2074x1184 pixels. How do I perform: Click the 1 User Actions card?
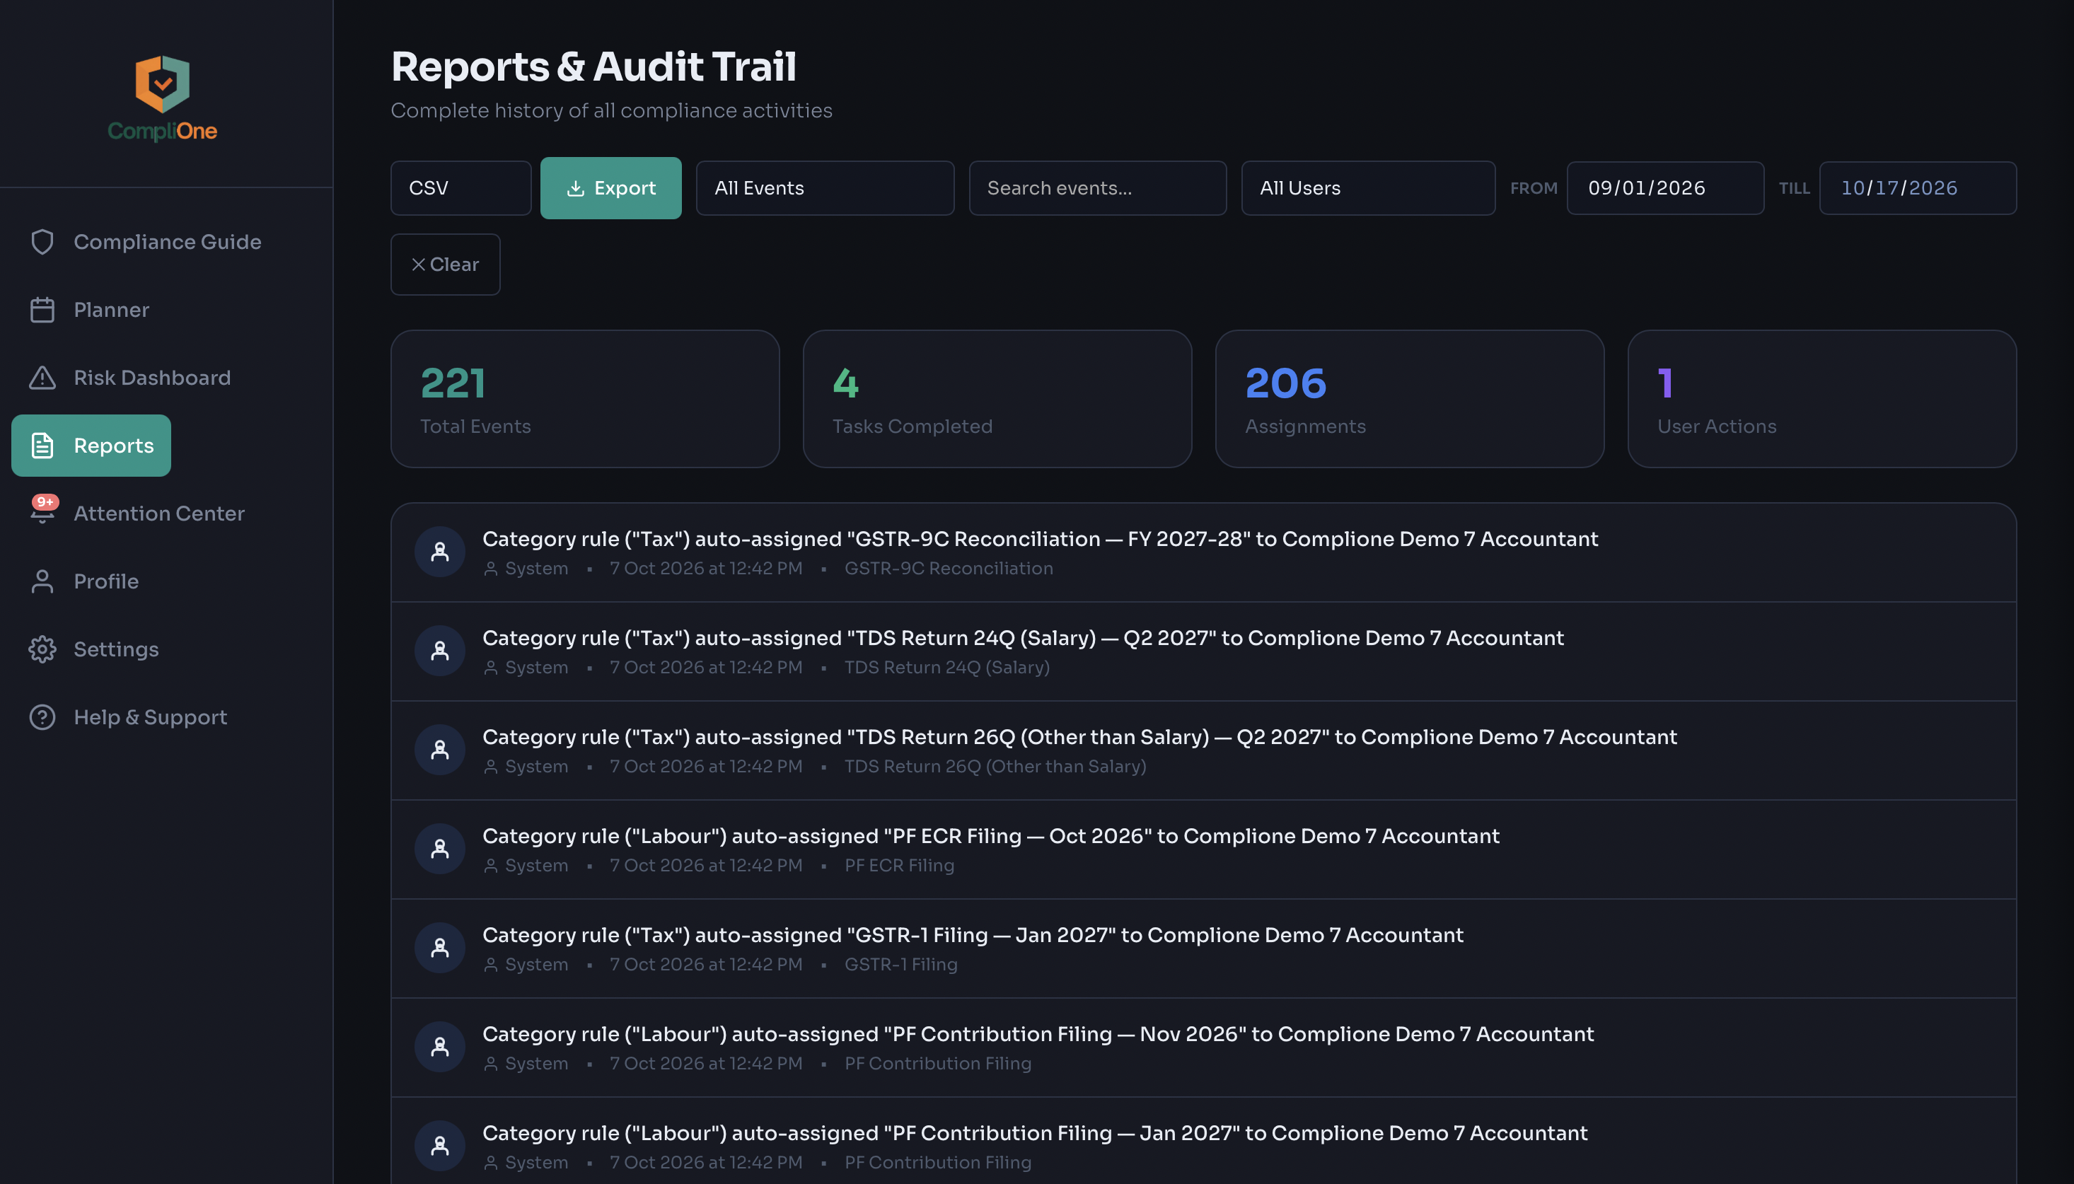[1822, 400]
